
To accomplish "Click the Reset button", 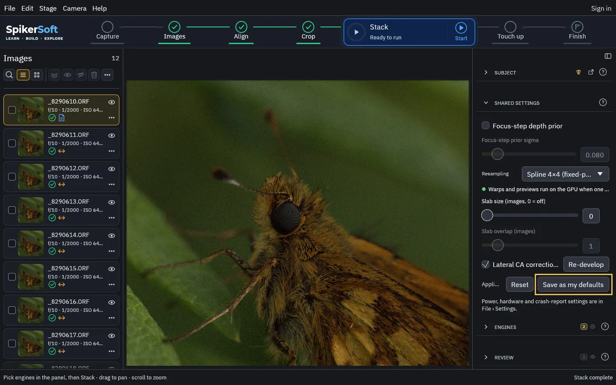I will [520, 284].
